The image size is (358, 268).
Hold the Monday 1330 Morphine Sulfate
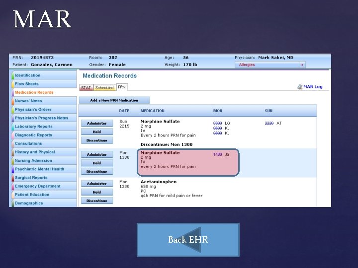[x=97, y=163]
